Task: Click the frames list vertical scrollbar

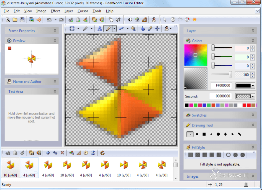Action: (176, 169)
